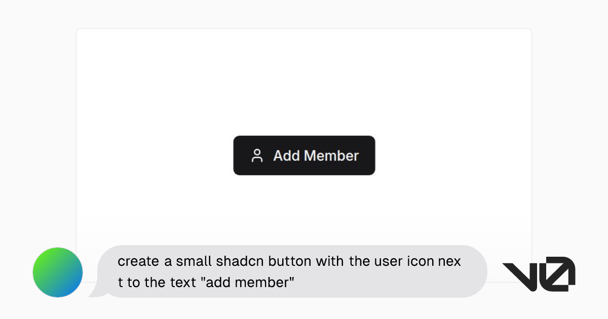Click the empty area above the button
Viewport: 608px width, 319px height.
click(x=304, y=81)
